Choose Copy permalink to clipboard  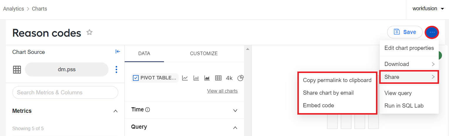click(337, 80)
